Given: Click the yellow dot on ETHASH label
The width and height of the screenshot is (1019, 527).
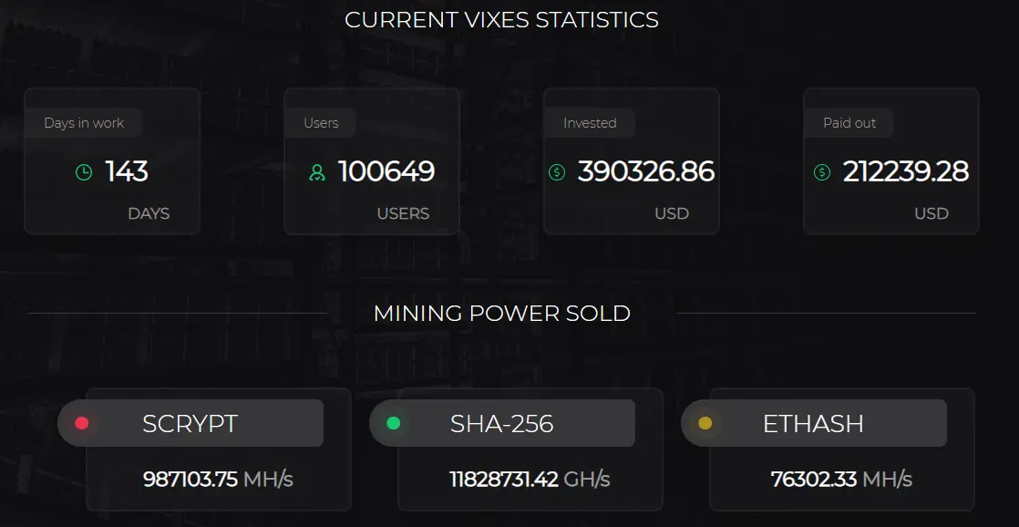Looking at the screenshot, I should (705, 423).
